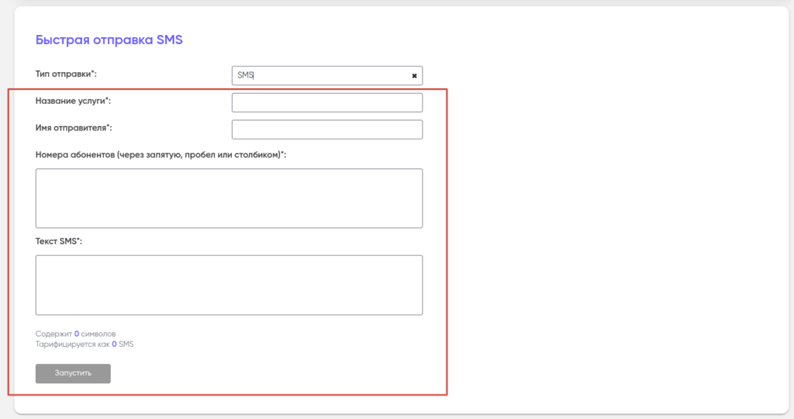Click the word символов in the counter
Viewport: 794px width, 419px height.
[98, 334]
